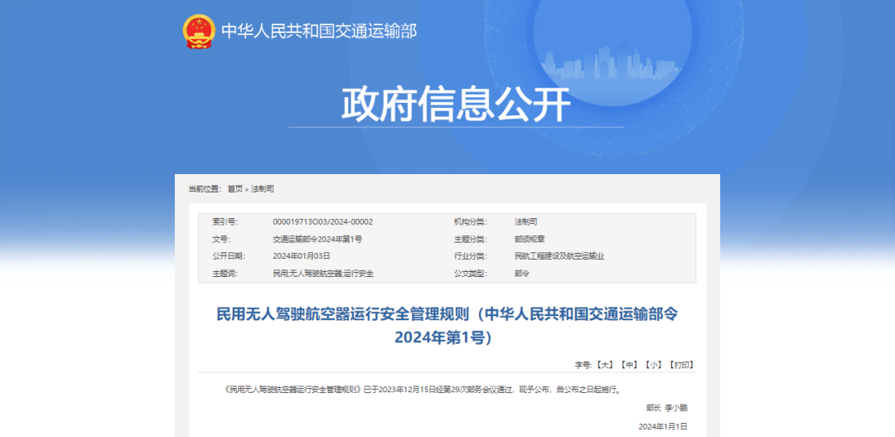Click the 公开日期 label

(229, 256)
